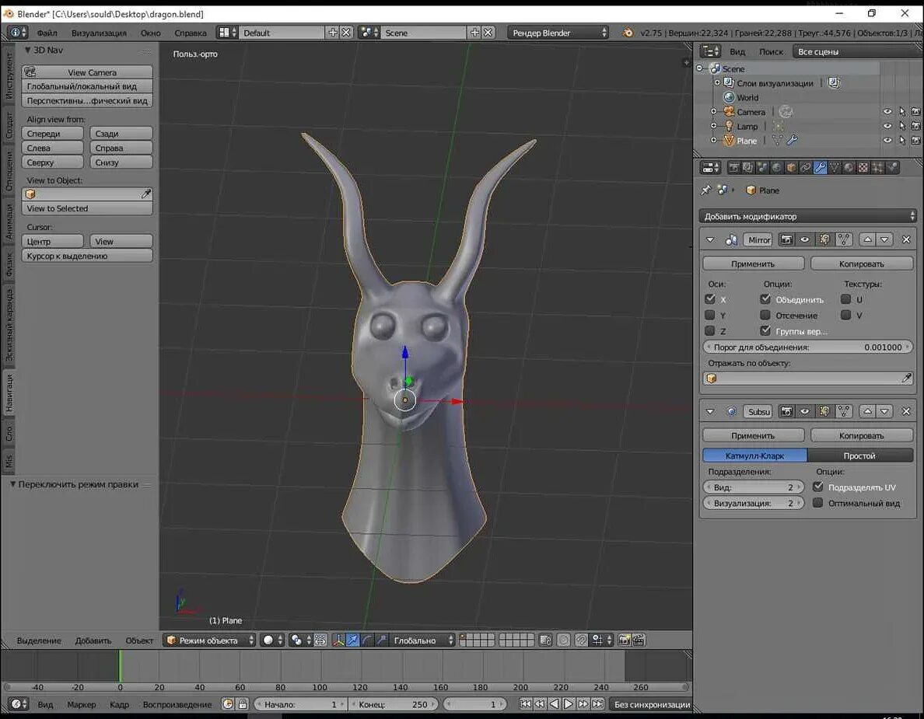Open the Object properties cube tab
This screenshot has height=719, width=924.
[x=791, y=168]
